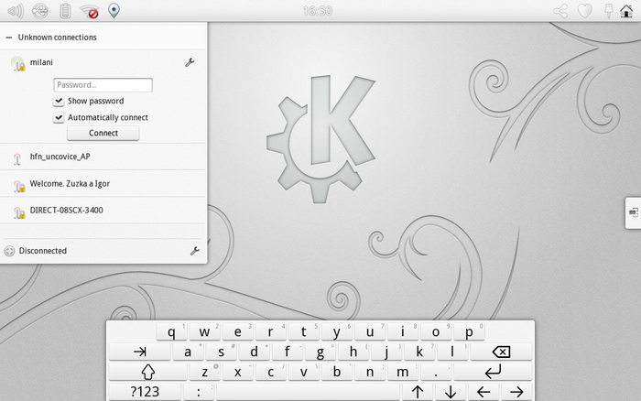Screen dimensions: 641x401
Task: Tap the right arrow key
Action: point(516,392)
